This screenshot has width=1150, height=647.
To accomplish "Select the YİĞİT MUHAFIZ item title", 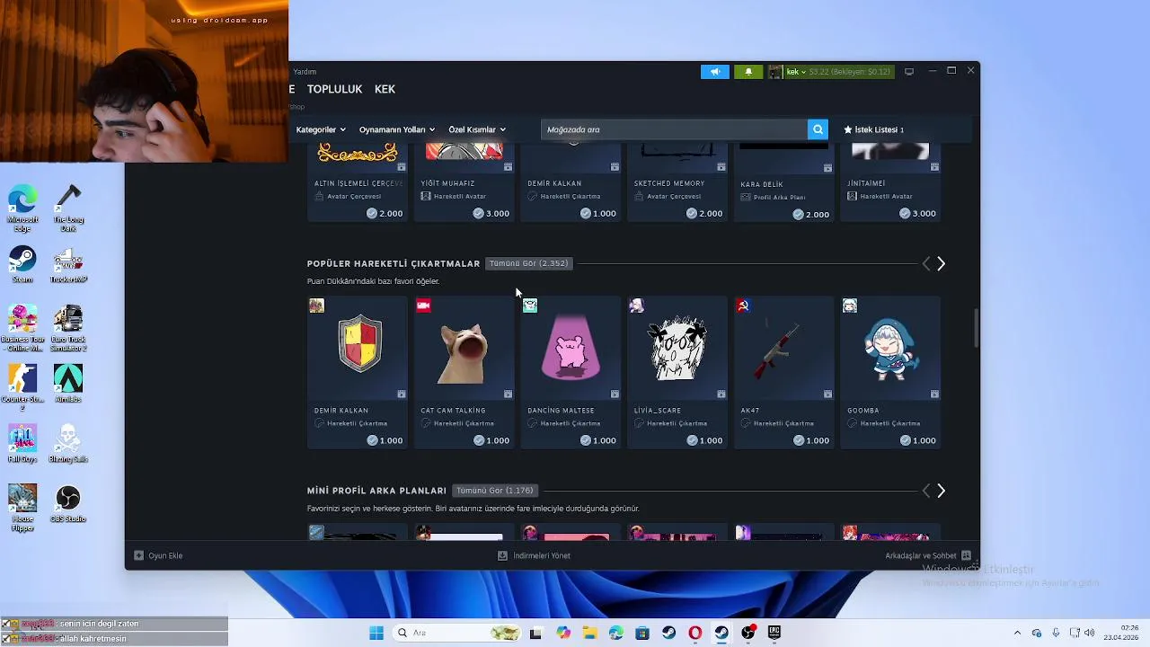I will pyautogui.click(x=447, y=183).
